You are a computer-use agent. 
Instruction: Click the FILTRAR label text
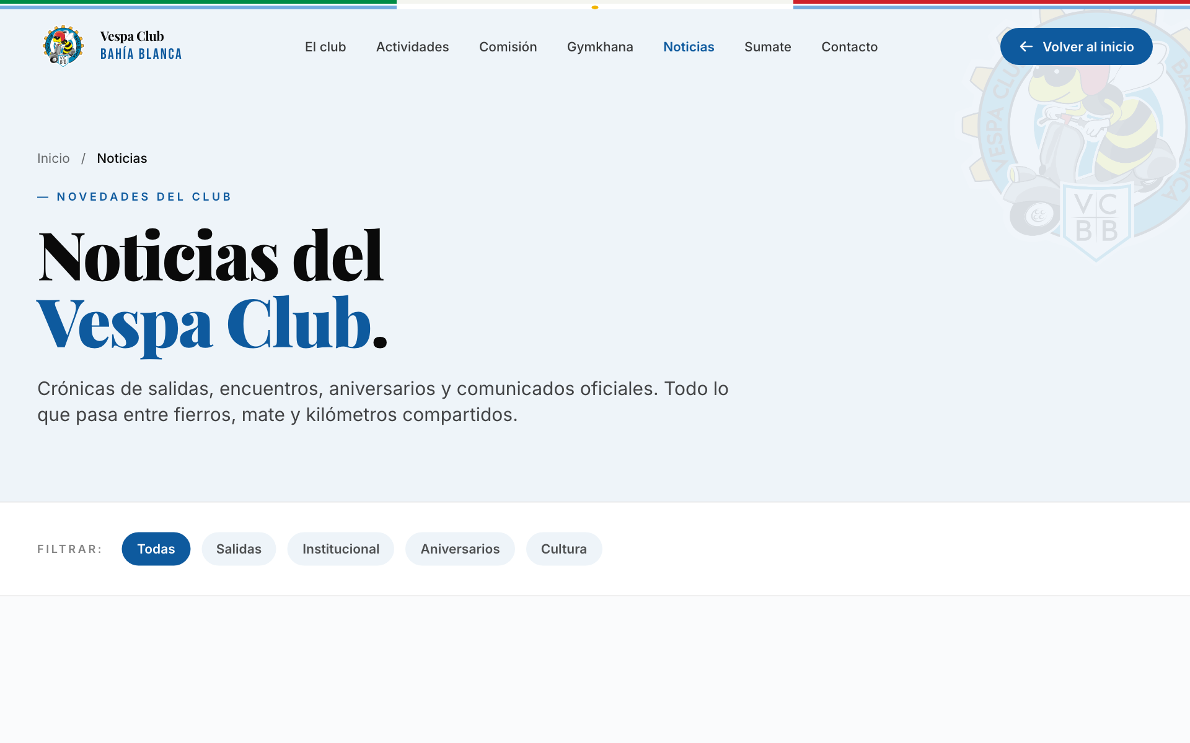pos(69,549)
